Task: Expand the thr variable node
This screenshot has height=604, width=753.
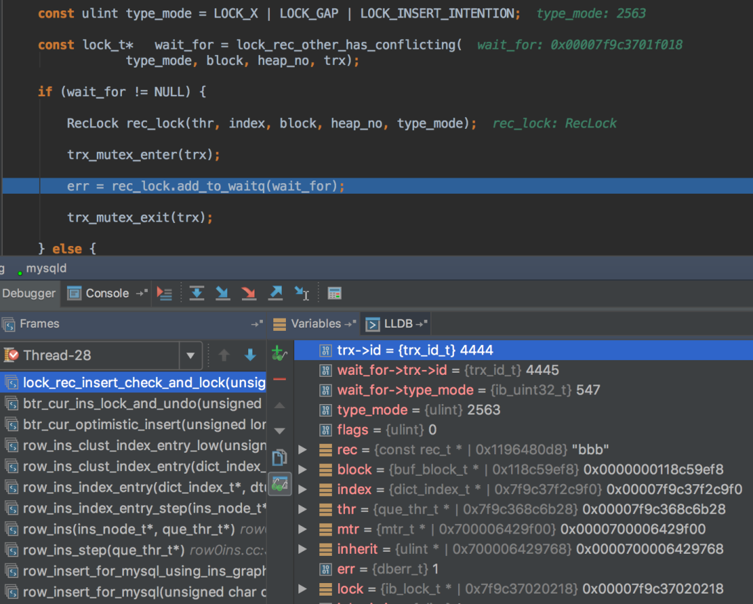Action: point(303,509)
